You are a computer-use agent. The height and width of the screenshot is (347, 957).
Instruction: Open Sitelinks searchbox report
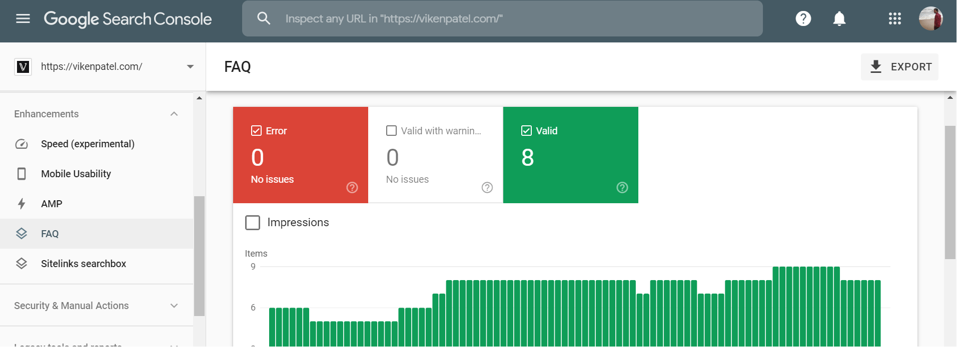(x=97, y=264)
